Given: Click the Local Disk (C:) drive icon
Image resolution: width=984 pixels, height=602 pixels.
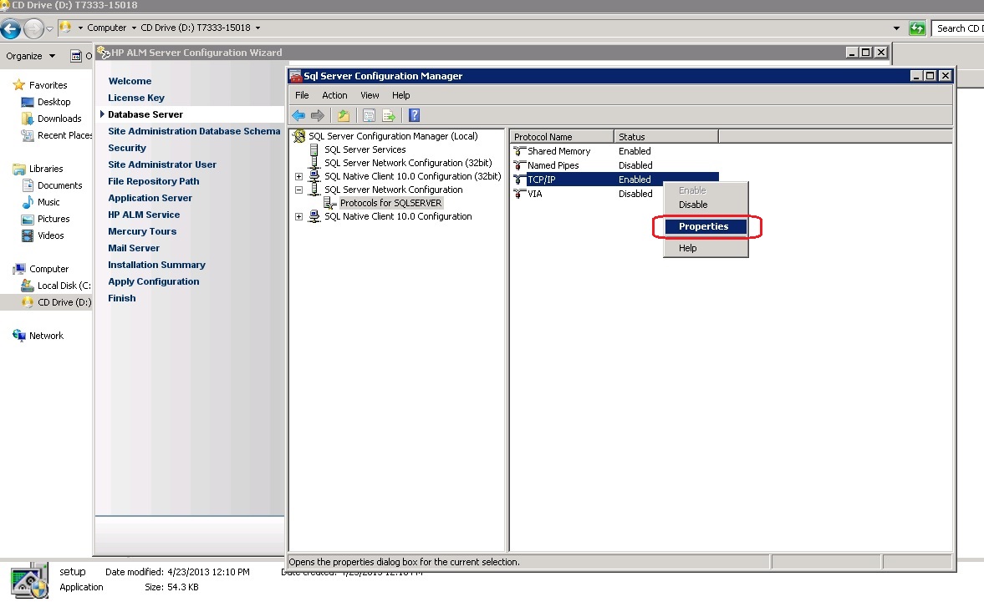Looking at the screenshot, I should pyautogui.click(x=28, y=286).
